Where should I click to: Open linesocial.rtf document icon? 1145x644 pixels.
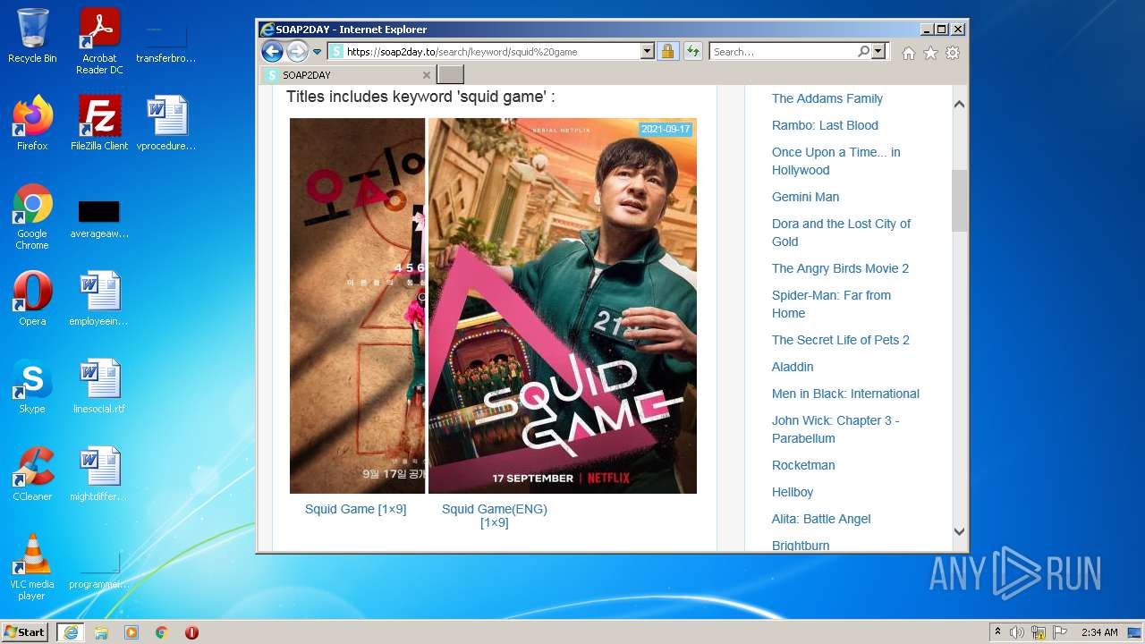coord(99,386)
